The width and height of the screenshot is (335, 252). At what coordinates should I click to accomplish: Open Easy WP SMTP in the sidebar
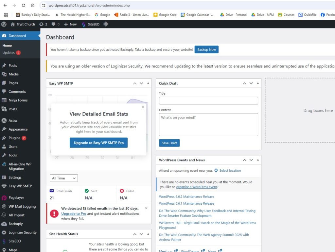20,186
